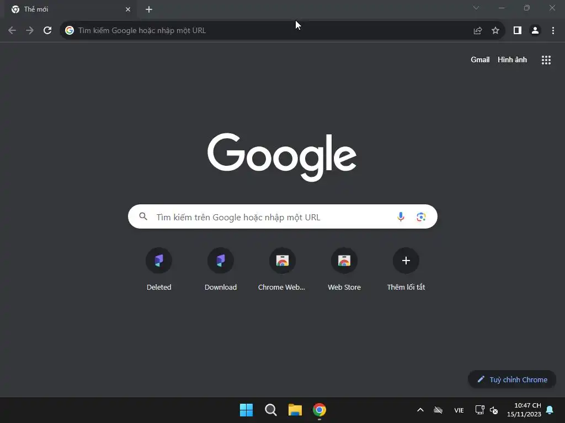Open the clock showing 10:47 CH
565x423 pixels.
pos(524,410)
